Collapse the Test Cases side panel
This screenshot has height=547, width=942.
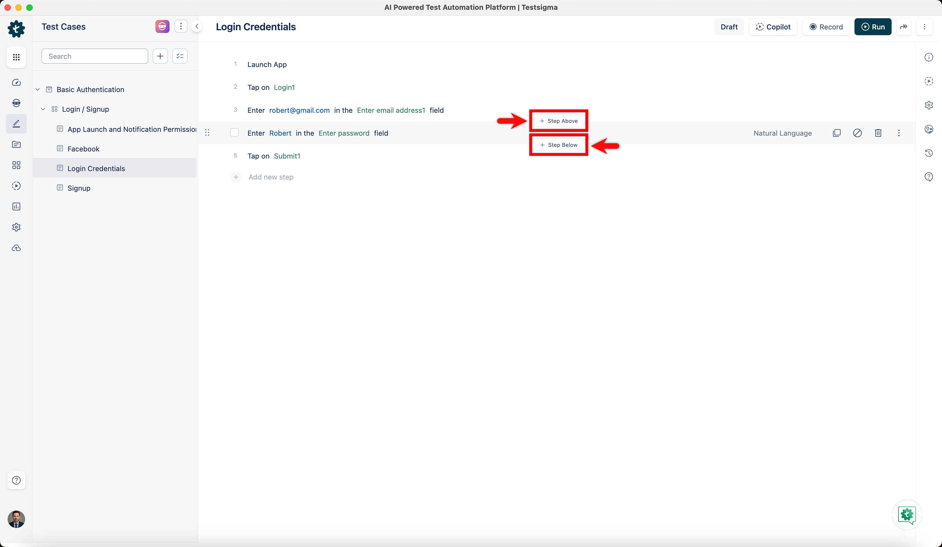point(197,26)
